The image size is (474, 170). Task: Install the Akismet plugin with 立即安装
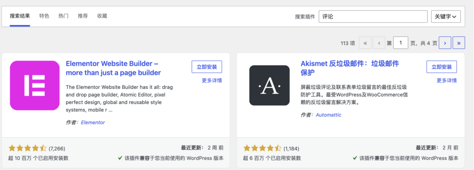tap(442, 67)
